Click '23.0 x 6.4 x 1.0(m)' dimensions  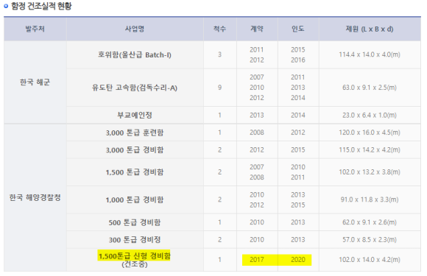[370, 115]
